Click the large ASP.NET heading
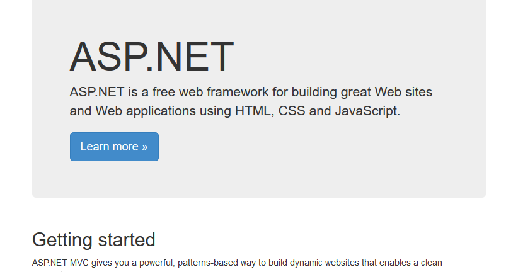This screenshot has height=272, width=518. click(x=152, y=56)
